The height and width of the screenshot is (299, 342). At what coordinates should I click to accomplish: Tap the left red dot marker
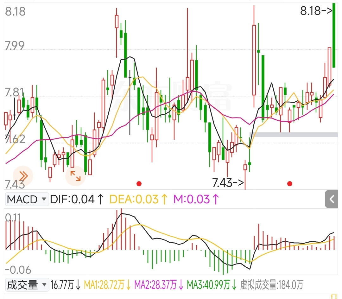[x=139, y=184]
